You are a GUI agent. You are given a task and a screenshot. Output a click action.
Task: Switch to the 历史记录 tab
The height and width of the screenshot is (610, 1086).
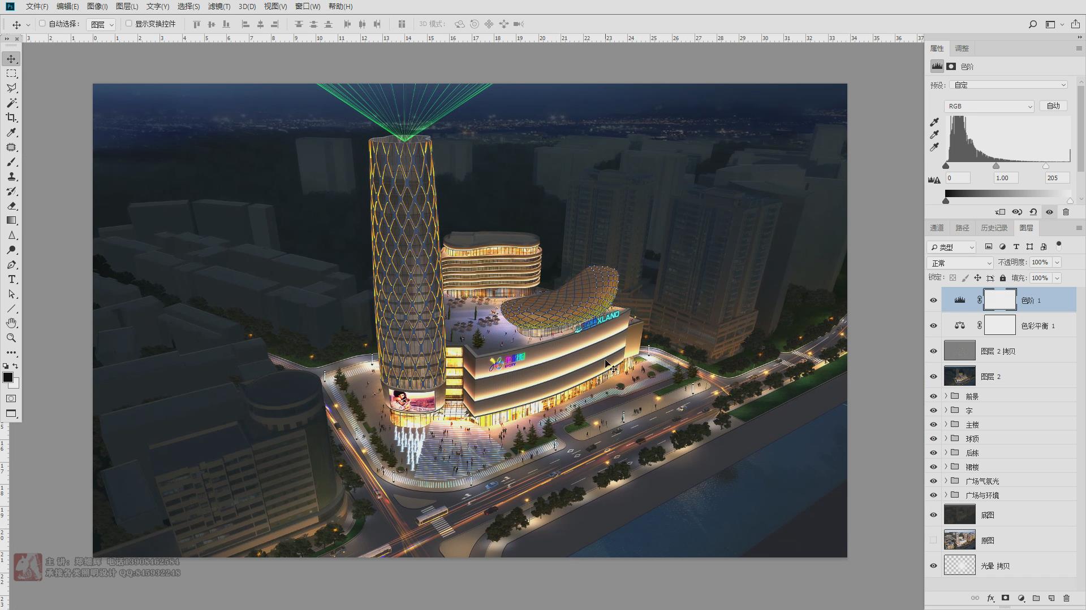click(x=994, y=228)
